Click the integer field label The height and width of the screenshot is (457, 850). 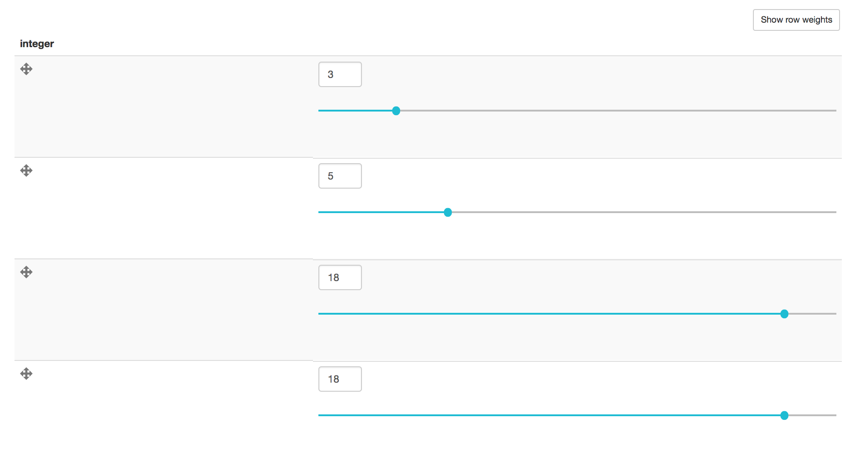(37, 44)
